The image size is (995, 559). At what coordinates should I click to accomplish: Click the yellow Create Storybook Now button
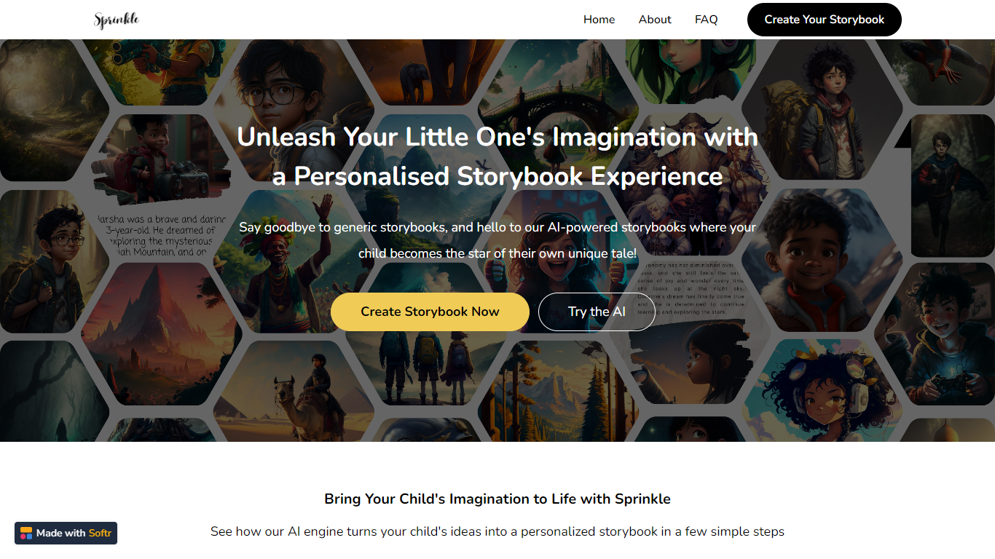tap(430, 312)
